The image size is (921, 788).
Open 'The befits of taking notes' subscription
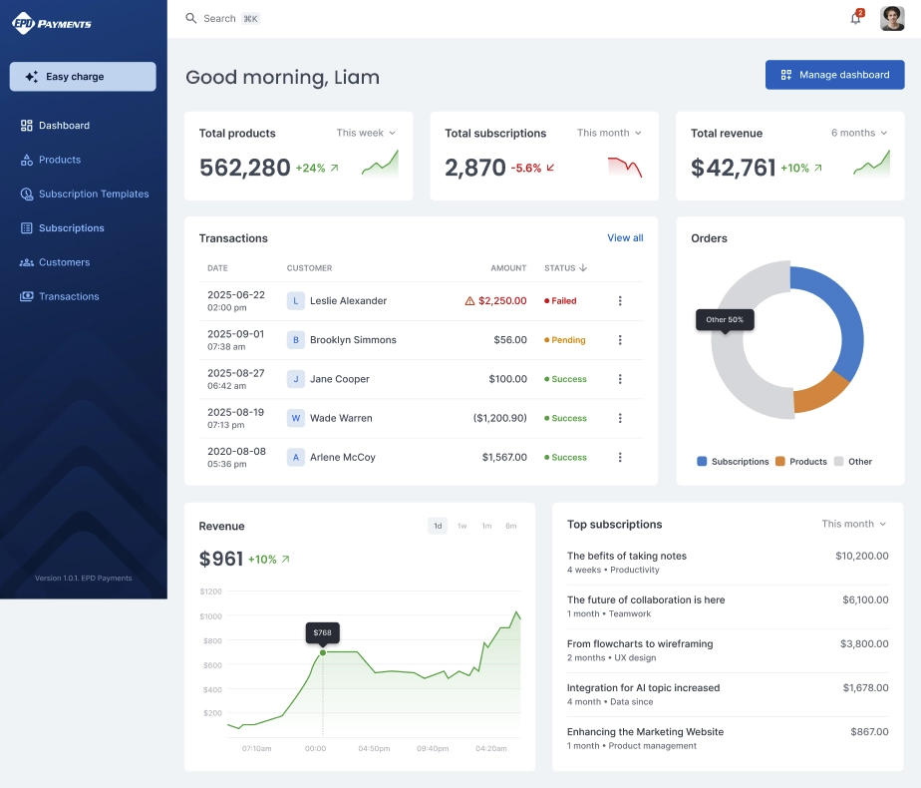pos(728,563)
